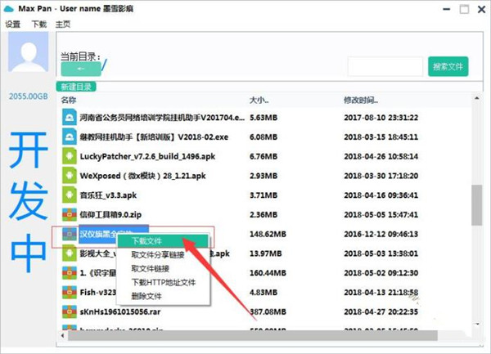Viewport: 491px width, 354px height.
Task: Sort by the 名称 column header
Action: pos(69,100)
